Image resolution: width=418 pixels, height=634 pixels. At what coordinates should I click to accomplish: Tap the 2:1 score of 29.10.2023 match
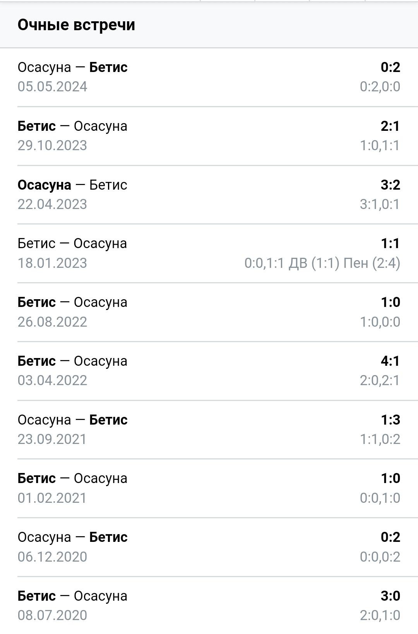click(390, 126)
